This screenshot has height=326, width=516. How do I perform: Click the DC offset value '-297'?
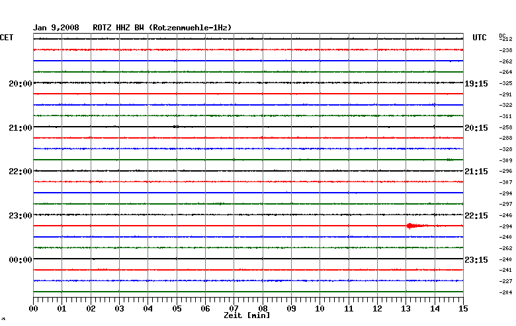point(506,204)
